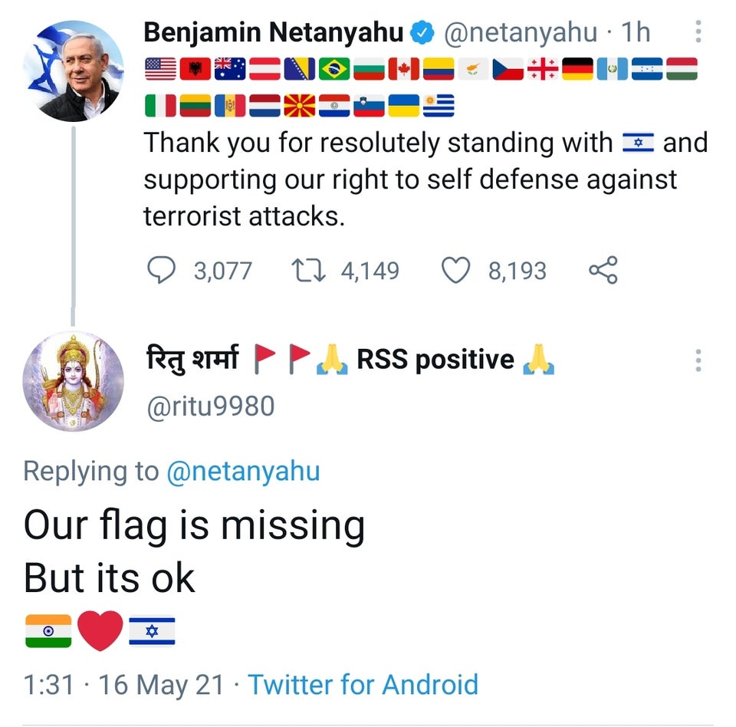
Task: Click @netanyahu link in Replying to
Action: coord(243,471)
